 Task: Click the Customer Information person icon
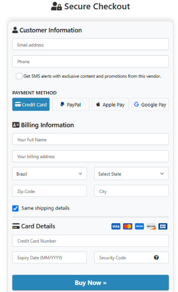pyautogui.click(x=15, y=30)
